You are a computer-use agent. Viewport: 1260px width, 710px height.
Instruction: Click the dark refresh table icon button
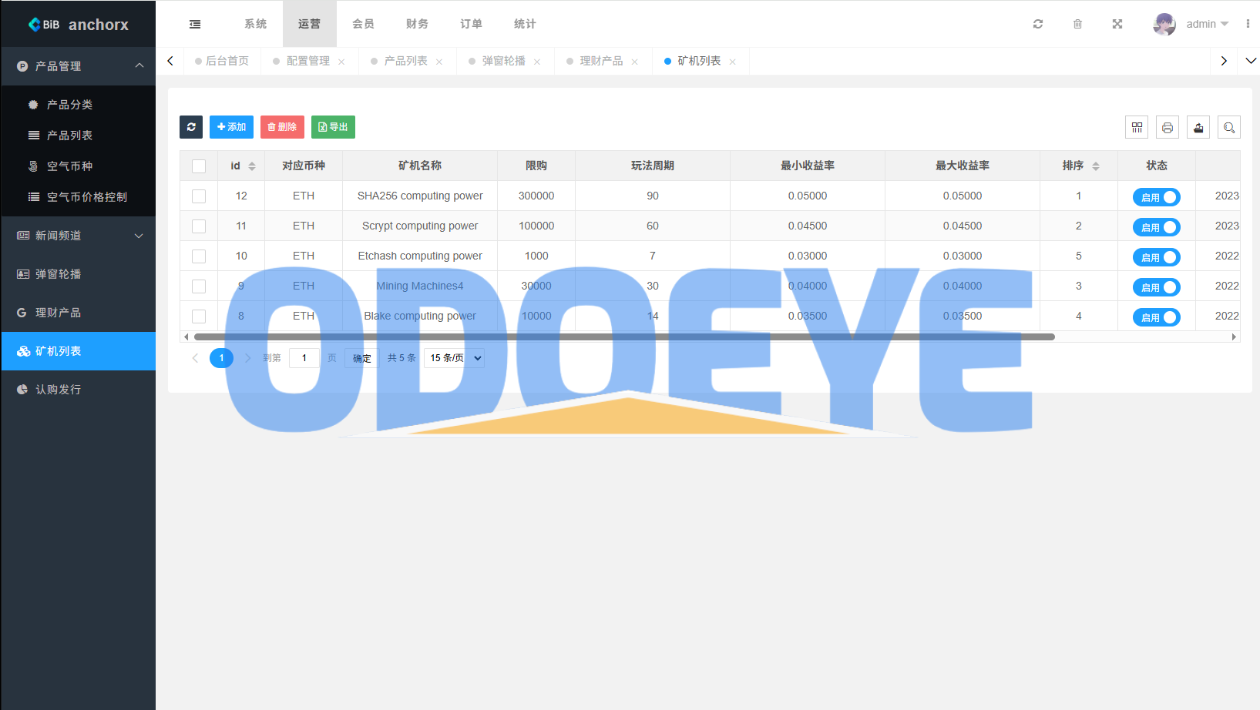click(x=191, y=127)
